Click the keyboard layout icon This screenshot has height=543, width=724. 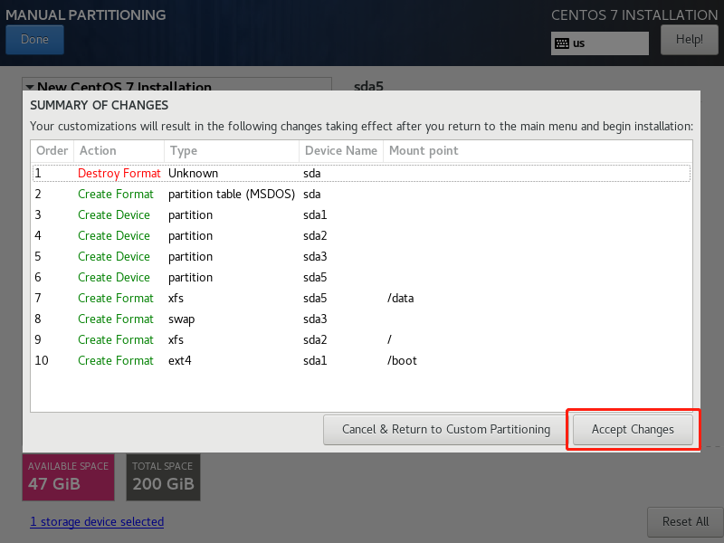pos(562,43)
